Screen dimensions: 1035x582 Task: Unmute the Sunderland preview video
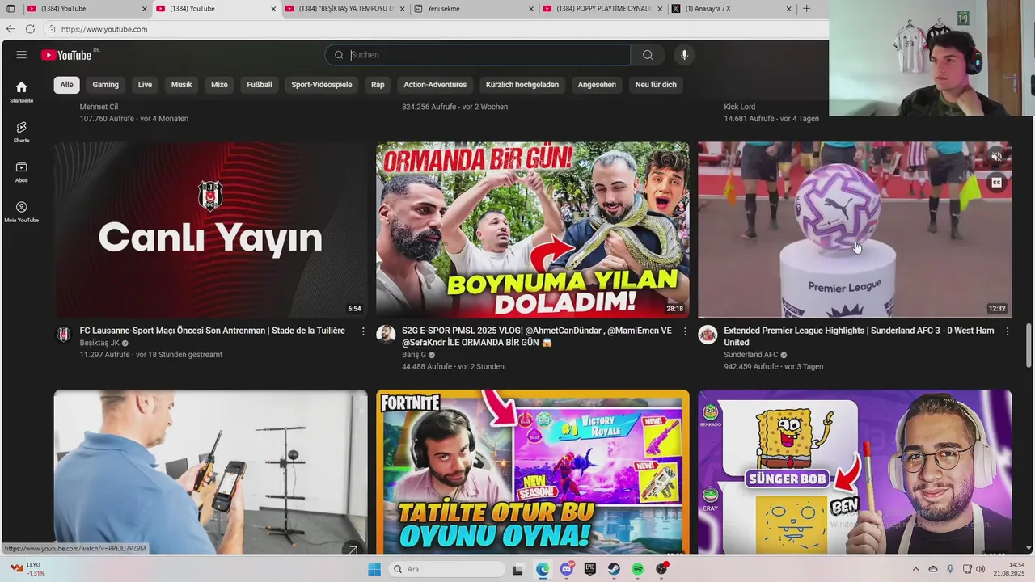pyautogui.click(x=996, y=157)
